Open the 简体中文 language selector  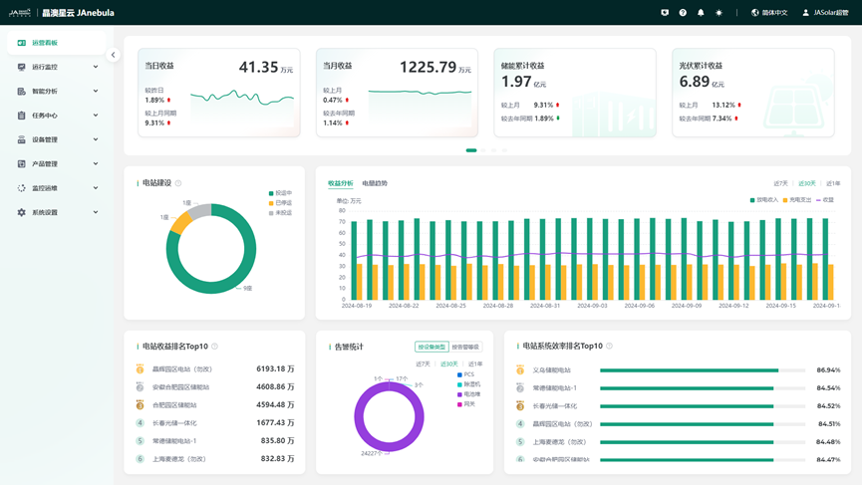tap(768, 13)
